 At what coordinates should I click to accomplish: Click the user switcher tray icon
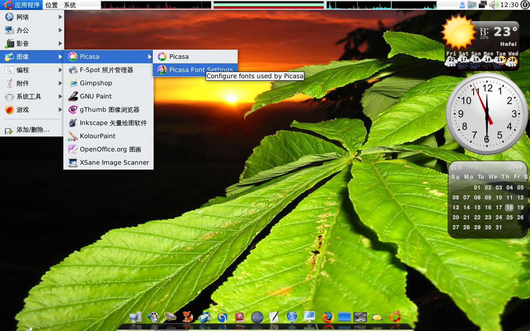click(463, 5)
